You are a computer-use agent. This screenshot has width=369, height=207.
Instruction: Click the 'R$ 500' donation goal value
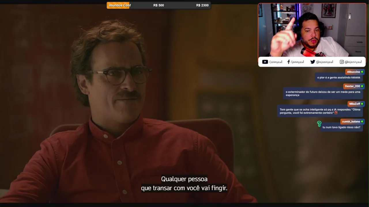159,5
